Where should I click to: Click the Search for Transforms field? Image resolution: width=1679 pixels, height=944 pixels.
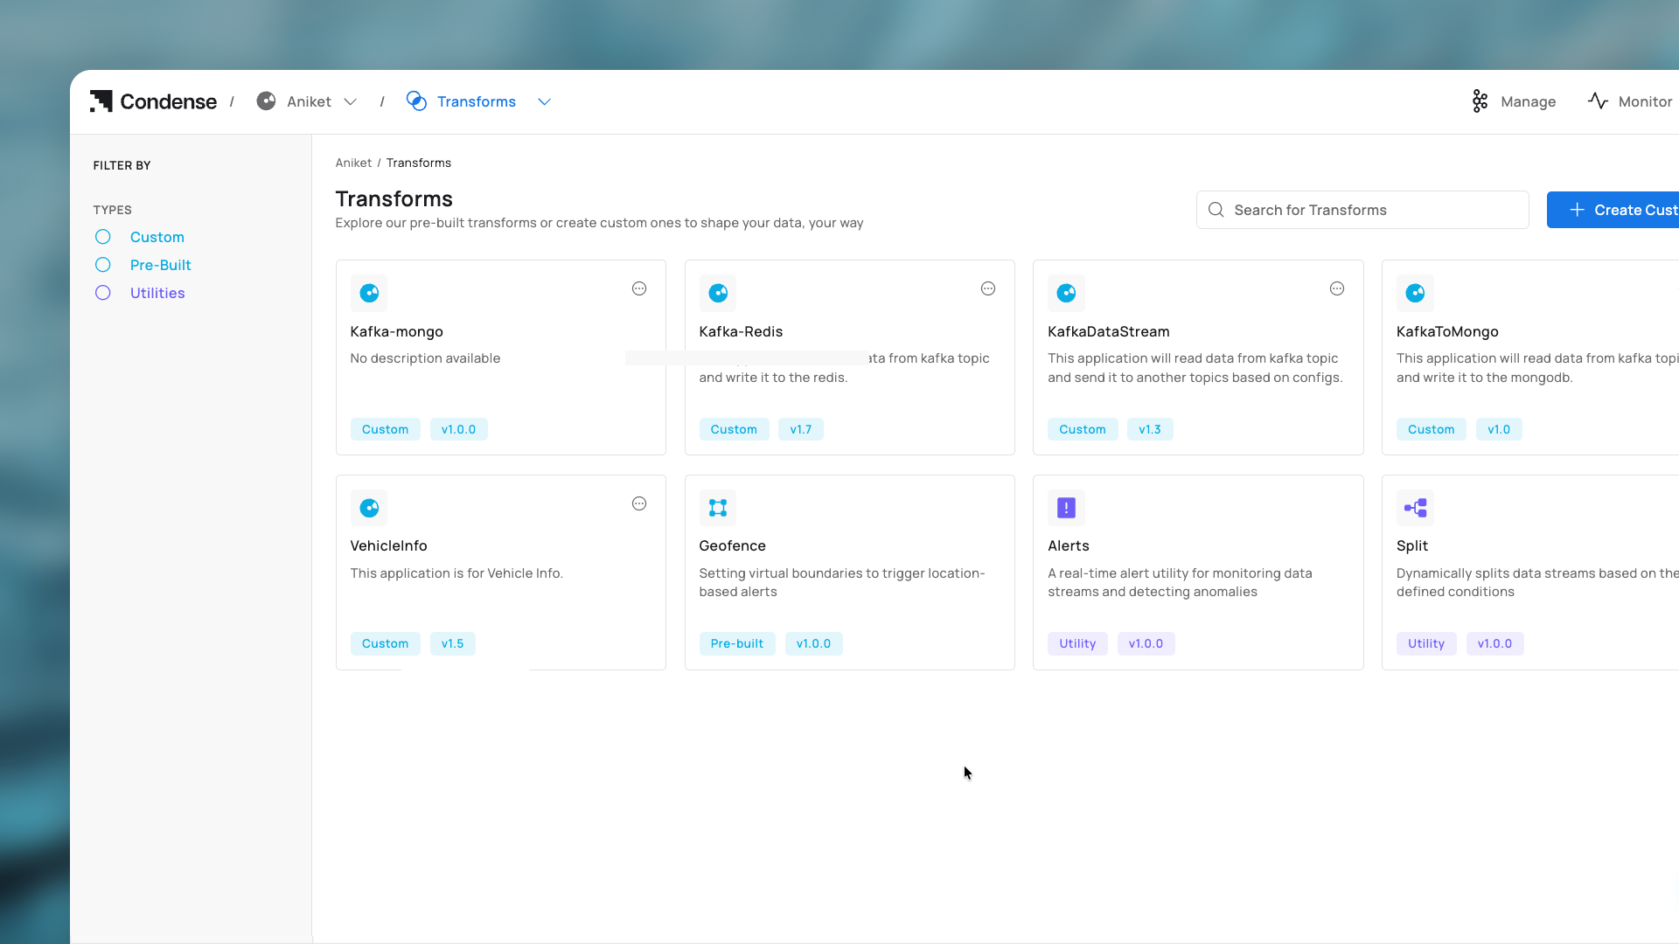pos(1373,210)
